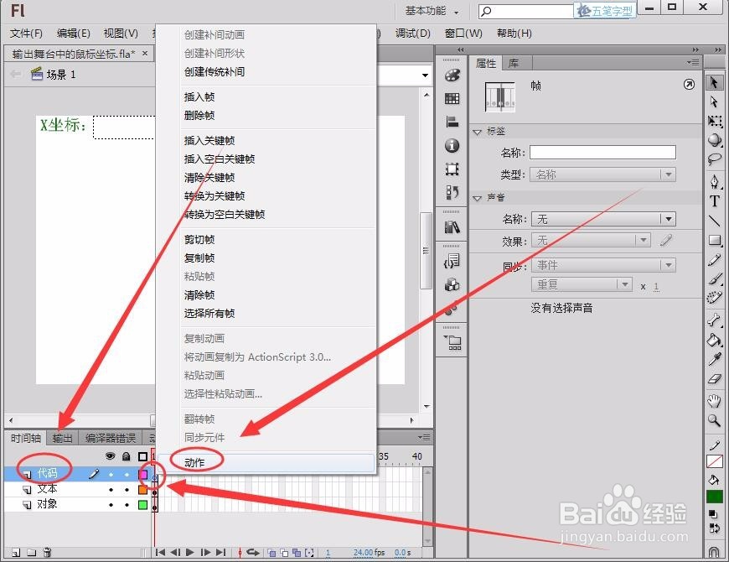The image size is (729, 562).
Task: Open the History panel icon
Action: pyautogui.click(x=452, y=192)
